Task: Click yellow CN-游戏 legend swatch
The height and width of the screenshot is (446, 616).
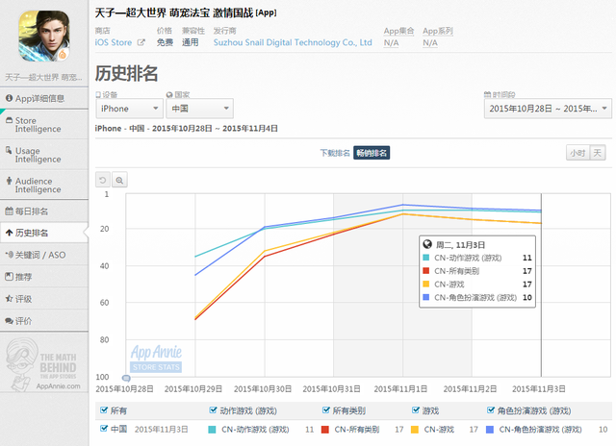Action: [415, 430]
